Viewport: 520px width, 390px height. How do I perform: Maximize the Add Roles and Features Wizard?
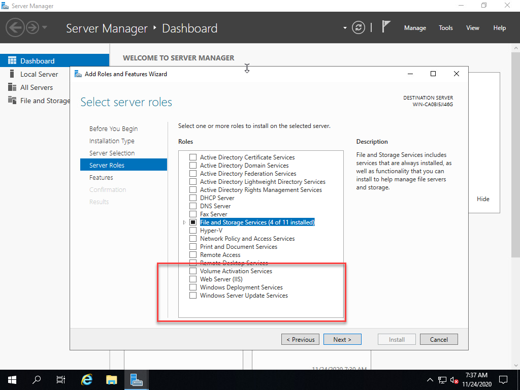coord(433,74)
